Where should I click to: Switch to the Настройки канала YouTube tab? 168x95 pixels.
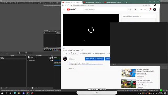pos(93,2)
